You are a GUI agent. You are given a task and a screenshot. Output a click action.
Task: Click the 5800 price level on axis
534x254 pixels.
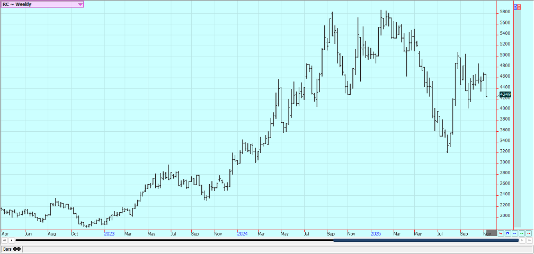click(x=504, y=12)
